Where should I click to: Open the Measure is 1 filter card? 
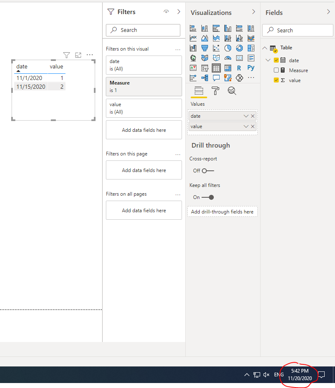pyautogui.click(x=144, y=87)
